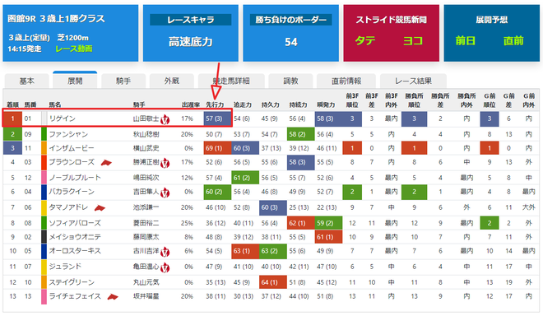The image size is (543, 316).
Task: Click horse name リゲイン
Action: [x=62, y=118]
